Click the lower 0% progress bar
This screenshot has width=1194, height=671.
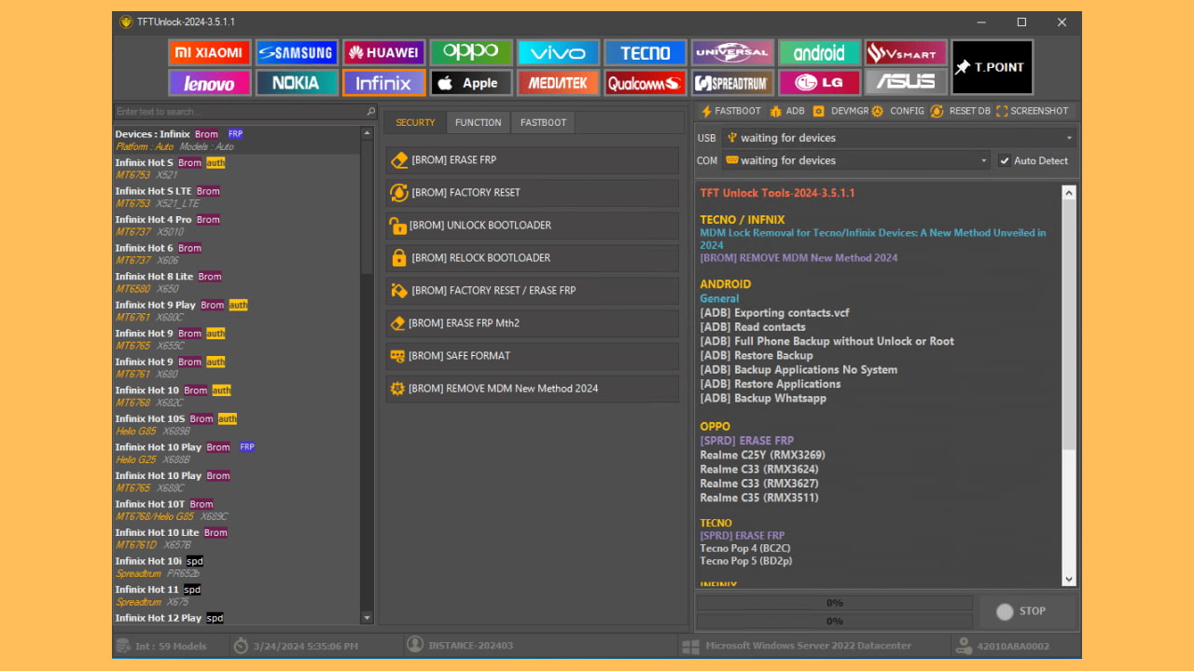(x=835, y=621)
